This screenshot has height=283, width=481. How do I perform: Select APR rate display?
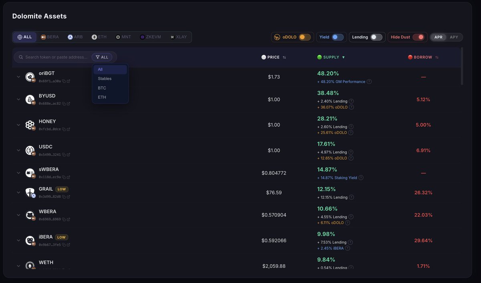click(439, 37)
